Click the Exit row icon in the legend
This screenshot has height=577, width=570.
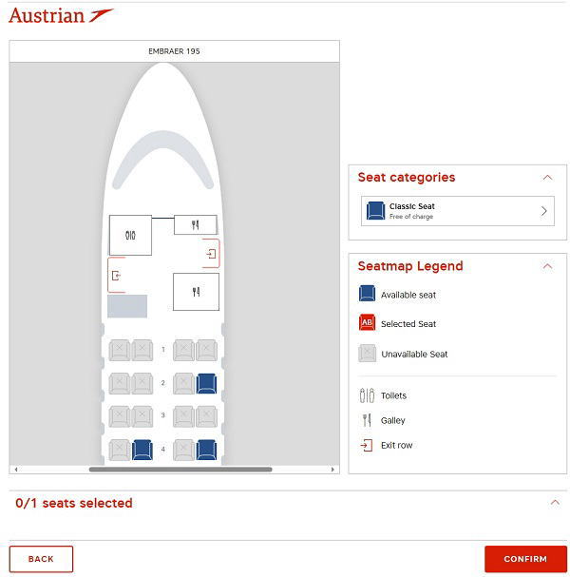tap(367, 445)
